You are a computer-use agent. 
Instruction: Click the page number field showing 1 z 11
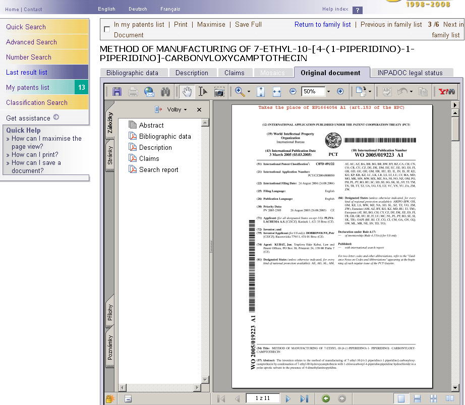point(263,398)
